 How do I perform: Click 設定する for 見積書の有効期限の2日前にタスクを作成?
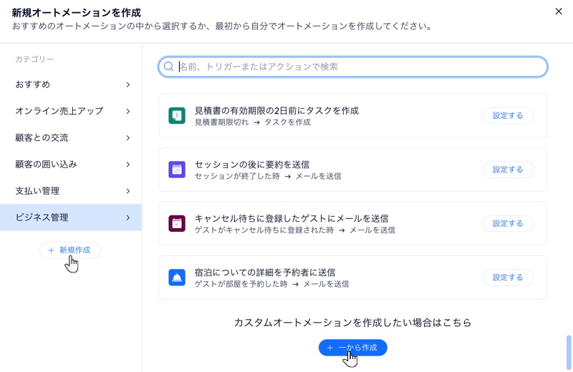pos(508,116)
